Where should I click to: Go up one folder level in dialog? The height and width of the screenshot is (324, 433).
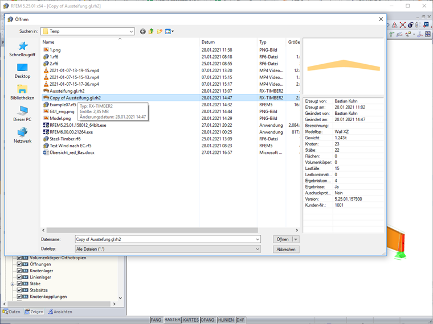(151, 31)
